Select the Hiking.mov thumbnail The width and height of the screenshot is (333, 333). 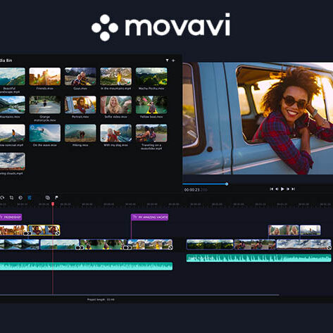pos(80,133)
